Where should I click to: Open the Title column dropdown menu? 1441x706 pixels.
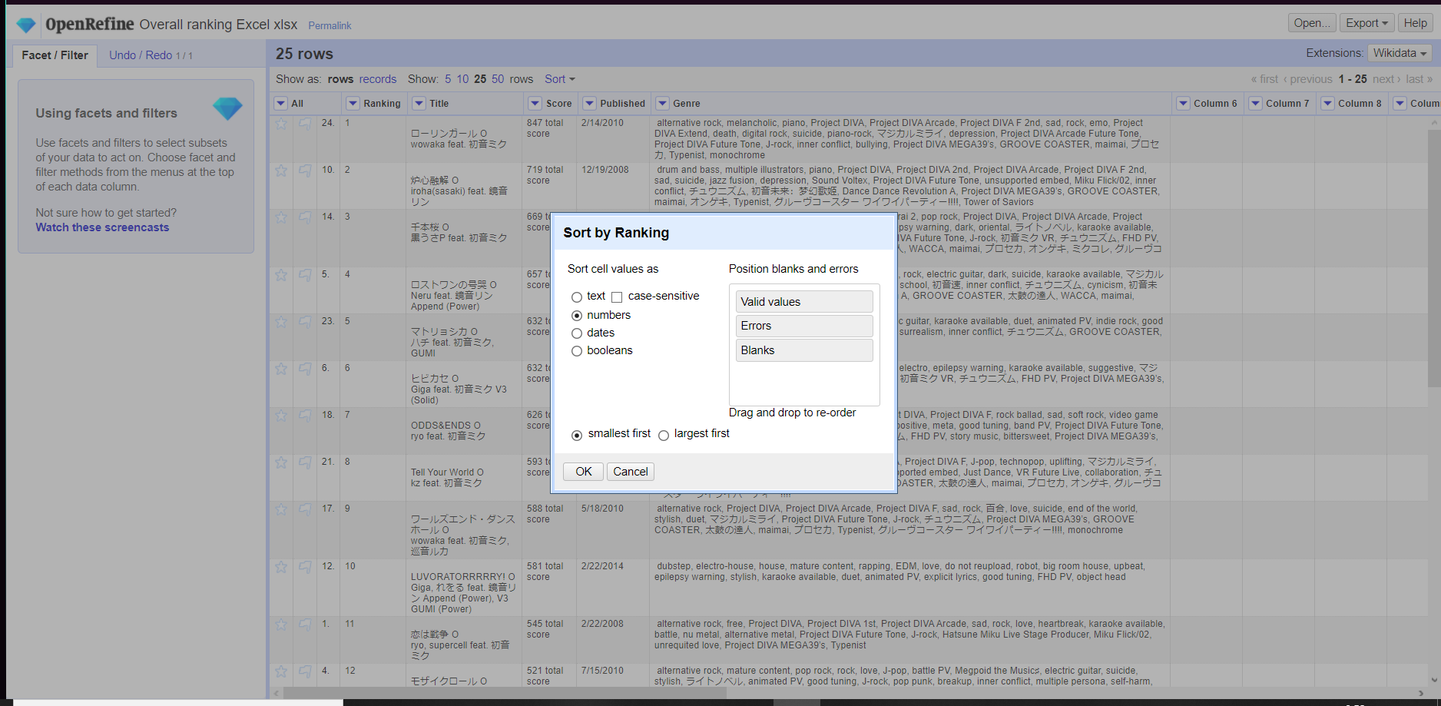tap(419, 104)
